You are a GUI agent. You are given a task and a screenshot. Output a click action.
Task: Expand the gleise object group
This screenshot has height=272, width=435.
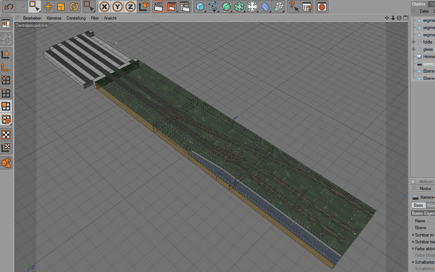click(413, 49)
